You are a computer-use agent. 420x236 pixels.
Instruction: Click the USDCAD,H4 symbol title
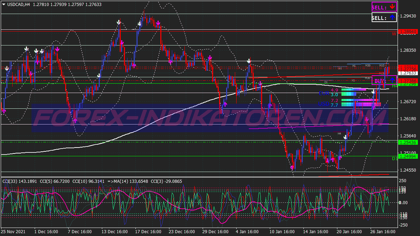[18, 5]
